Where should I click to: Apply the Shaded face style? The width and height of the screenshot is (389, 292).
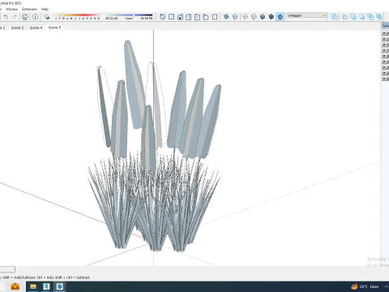(263, 17)
